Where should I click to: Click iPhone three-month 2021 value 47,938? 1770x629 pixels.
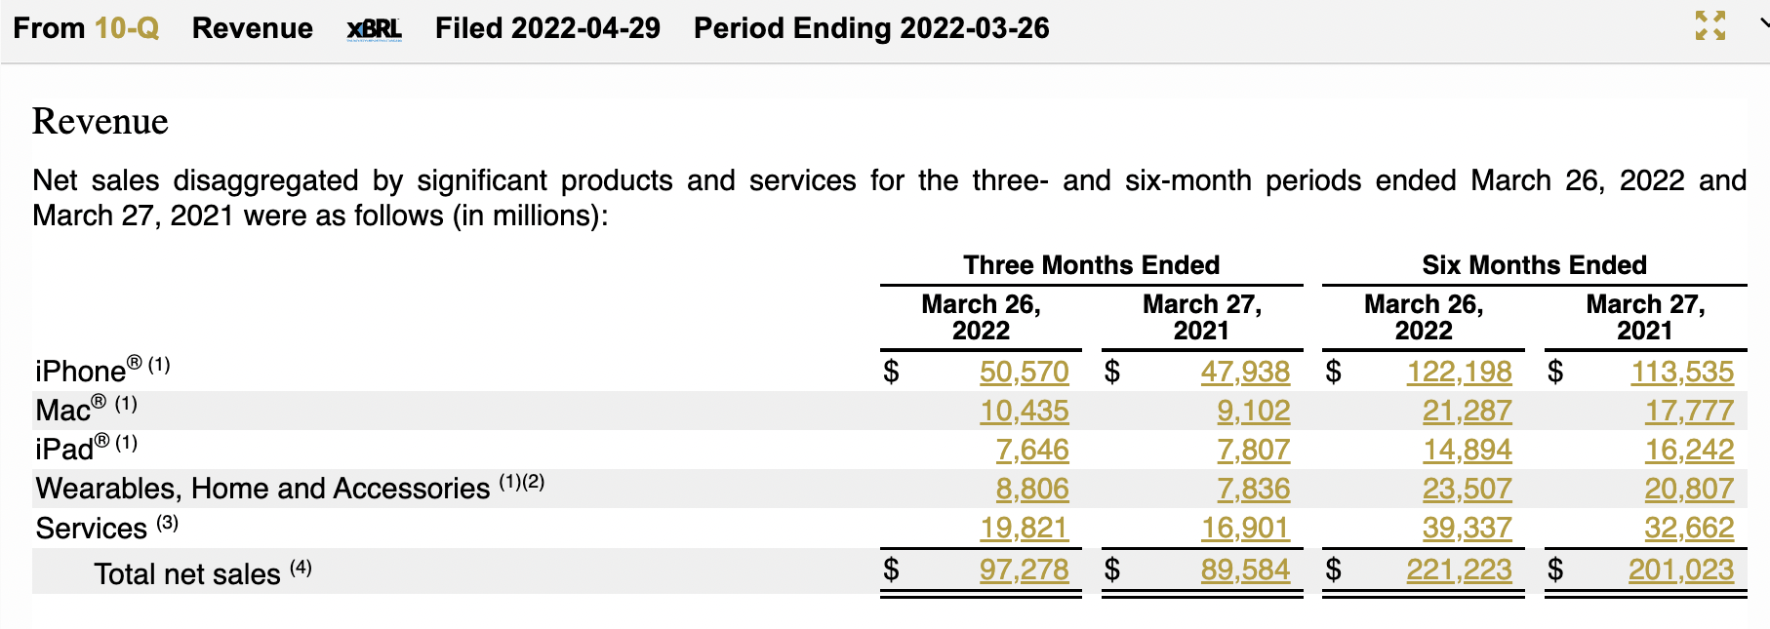tap(1244, 372)
